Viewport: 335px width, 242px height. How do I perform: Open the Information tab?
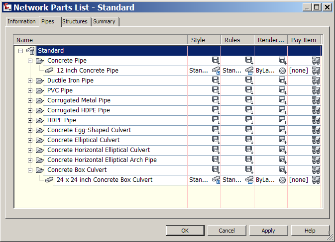tap(21, 21)
